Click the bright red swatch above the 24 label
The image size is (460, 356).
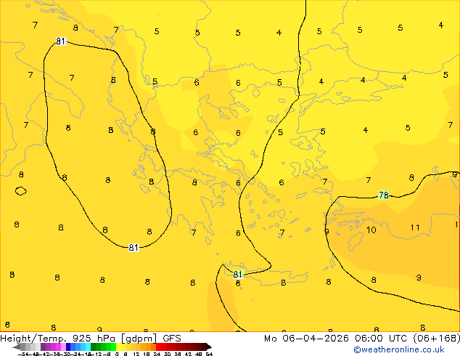tap(159, 347)
